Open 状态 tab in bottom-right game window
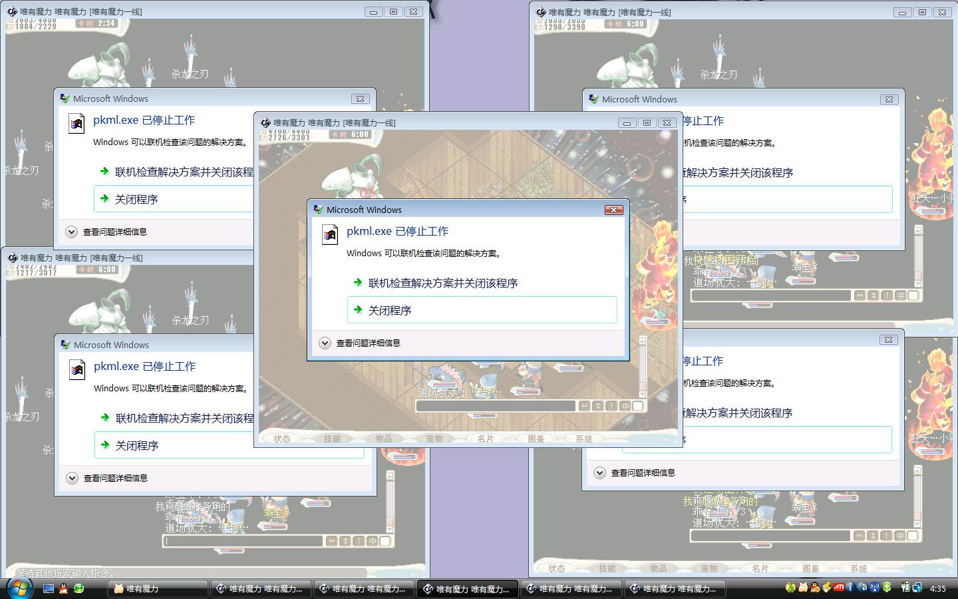The height and width of the screenshot is (599, 958). pyautogui.click(x=557, y=568)
